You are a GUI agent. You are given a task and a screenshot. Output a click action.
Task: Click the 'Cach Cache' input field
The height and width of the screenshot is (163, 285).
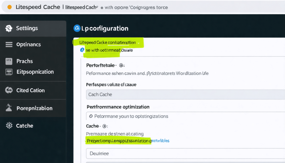tap(185, 95)
